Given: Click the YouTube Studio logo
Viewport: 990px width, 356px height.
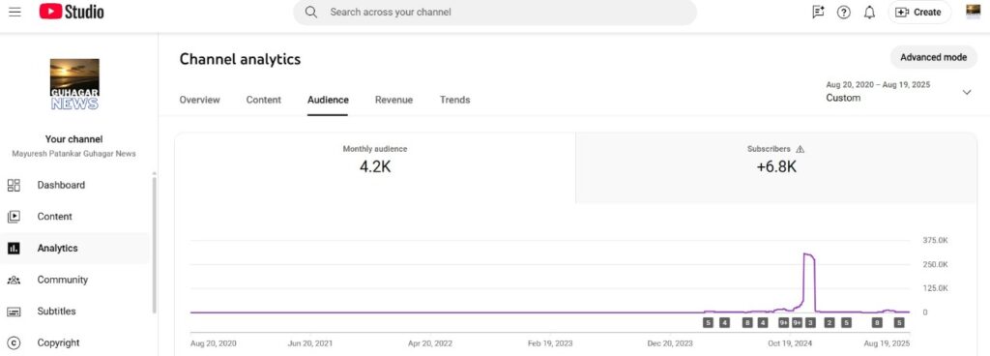Looking at the screenshot, I should (72, 12).
